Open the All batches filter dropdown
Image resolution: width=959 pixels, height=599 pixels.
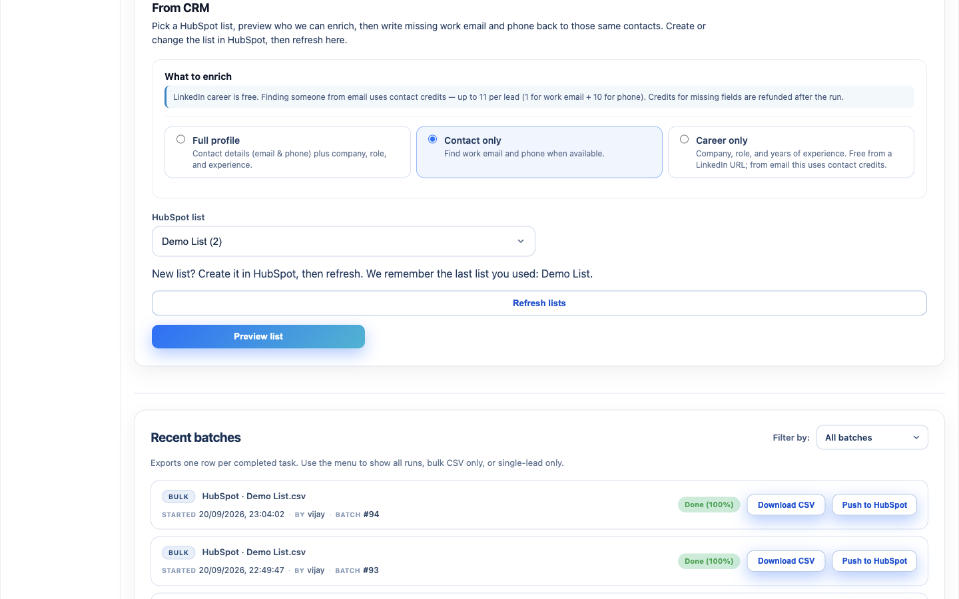click(872, 437)
